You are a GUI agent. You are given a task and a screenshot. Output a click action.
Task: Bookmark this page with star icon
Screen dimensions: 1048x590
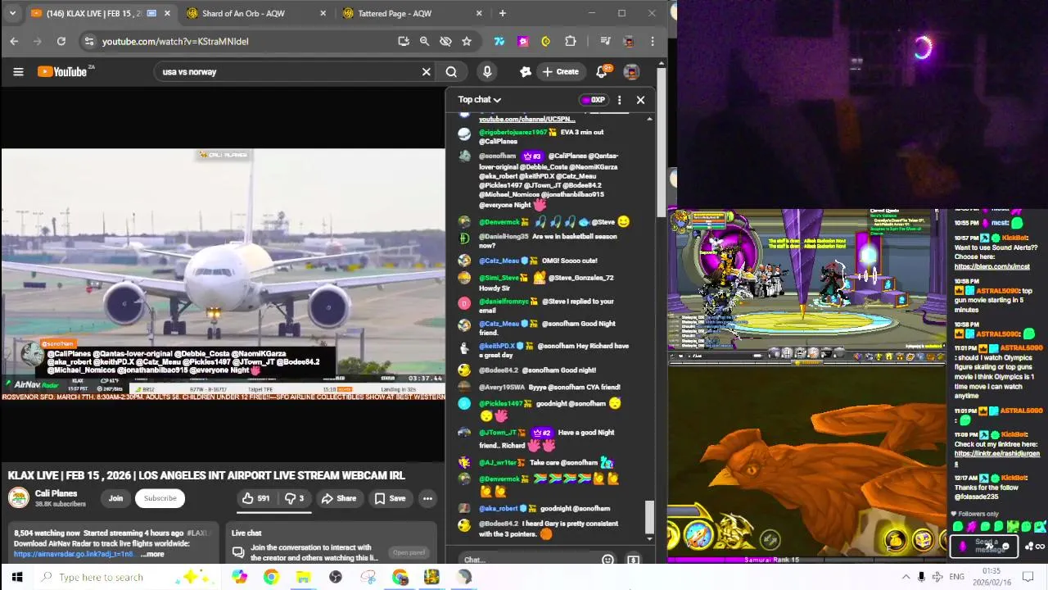(467, 41)
